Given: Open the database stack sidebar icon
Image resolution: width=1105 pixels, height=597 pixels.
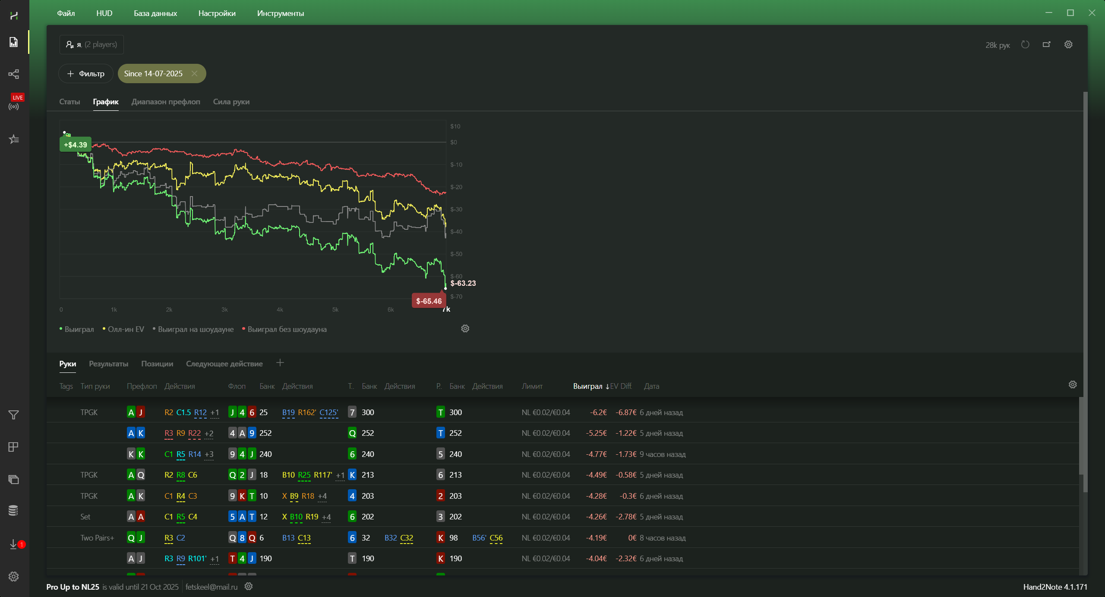Looking at the screenshot, I should 14,510.
